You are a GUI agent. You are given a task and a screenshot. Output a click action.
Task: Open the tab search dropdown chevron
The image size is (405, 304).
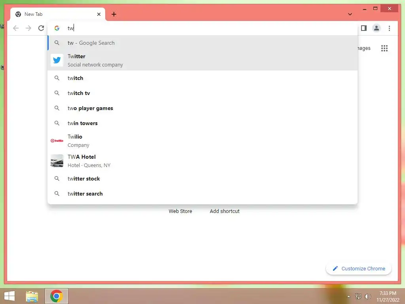click(x=350, y=14)
